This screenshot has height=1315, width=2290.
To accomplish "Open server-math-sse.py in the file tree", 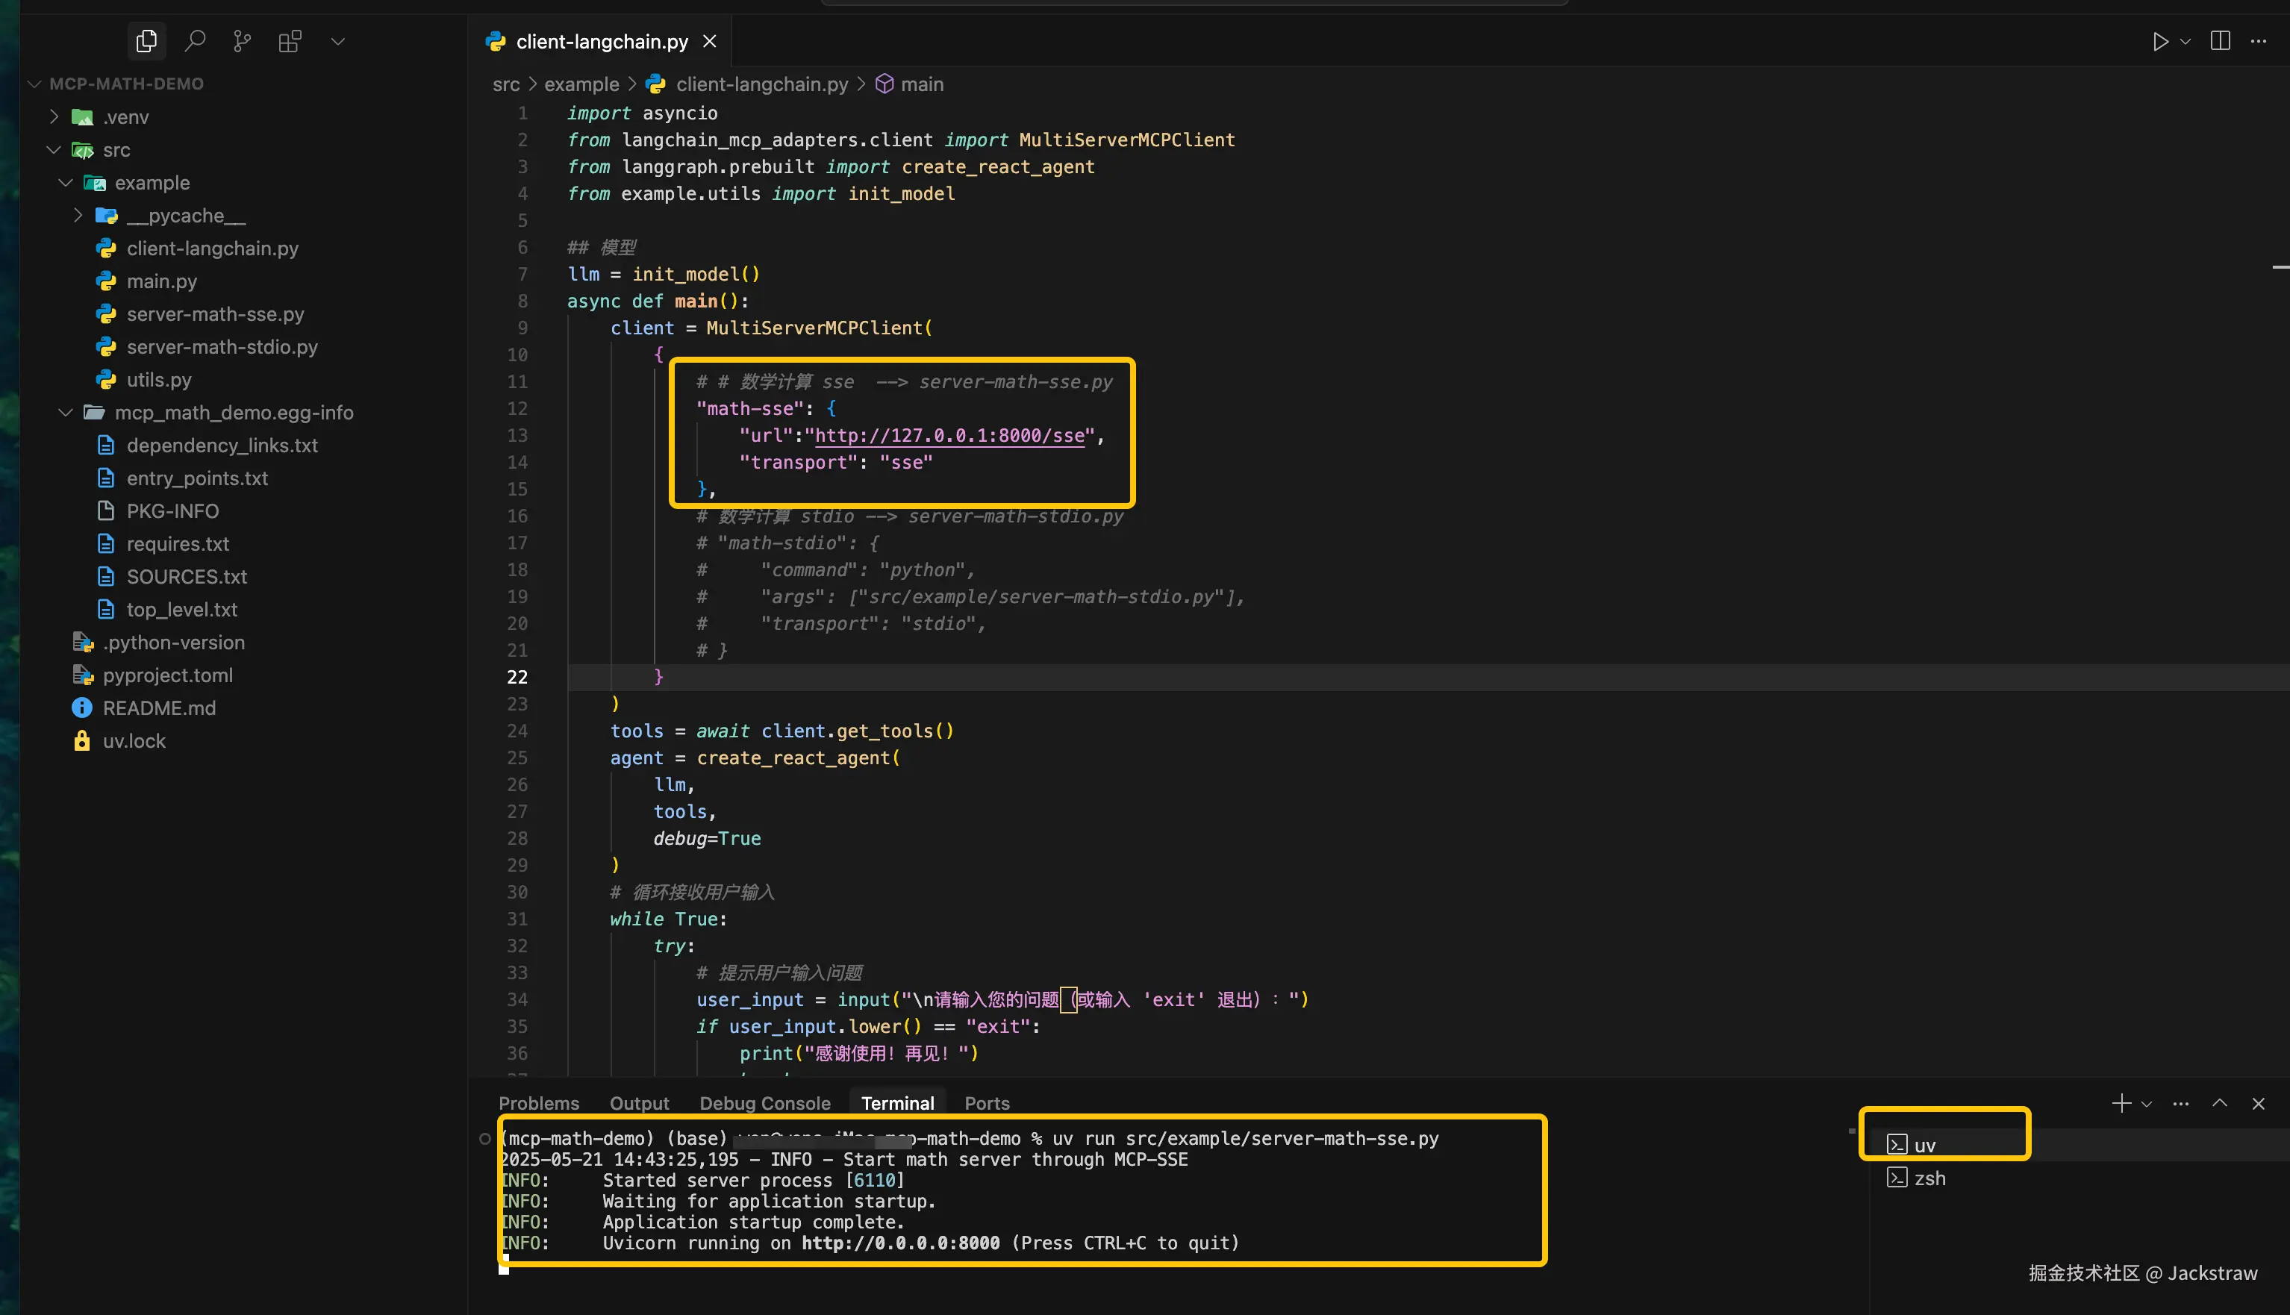I will [215, 313].
